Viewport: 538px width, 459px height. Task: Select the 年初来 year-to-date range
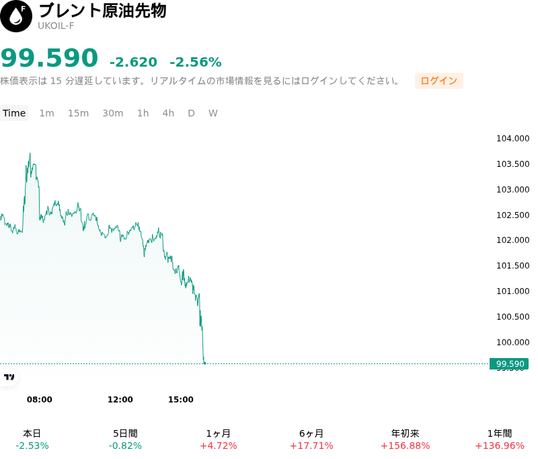(406, 439)
